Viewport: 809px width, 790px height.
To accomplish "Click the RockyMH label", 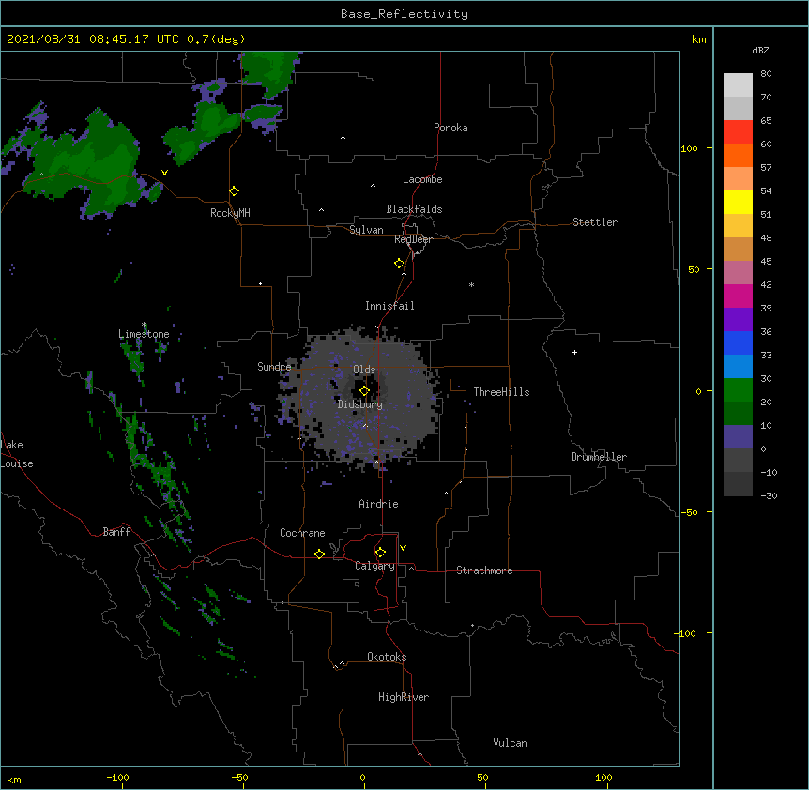I will (x=230, y=213).
